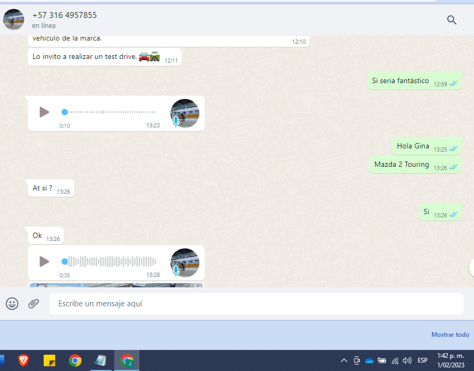Open the clock showing 1:42 p. m.
Viewport: 474px width, 371px height.
450,360
